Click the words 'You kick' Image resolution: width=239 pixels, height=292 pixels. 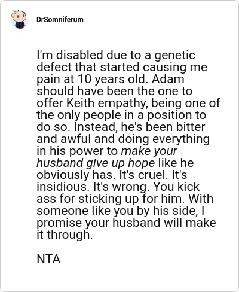(x=176, y=187)
